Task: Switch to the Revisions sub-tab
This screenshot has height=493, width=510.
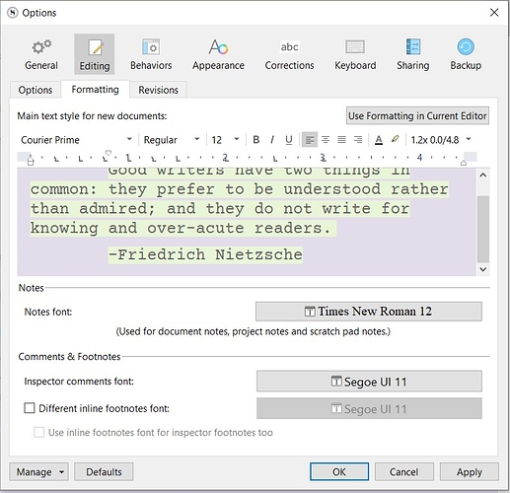Action: (158, 90)
